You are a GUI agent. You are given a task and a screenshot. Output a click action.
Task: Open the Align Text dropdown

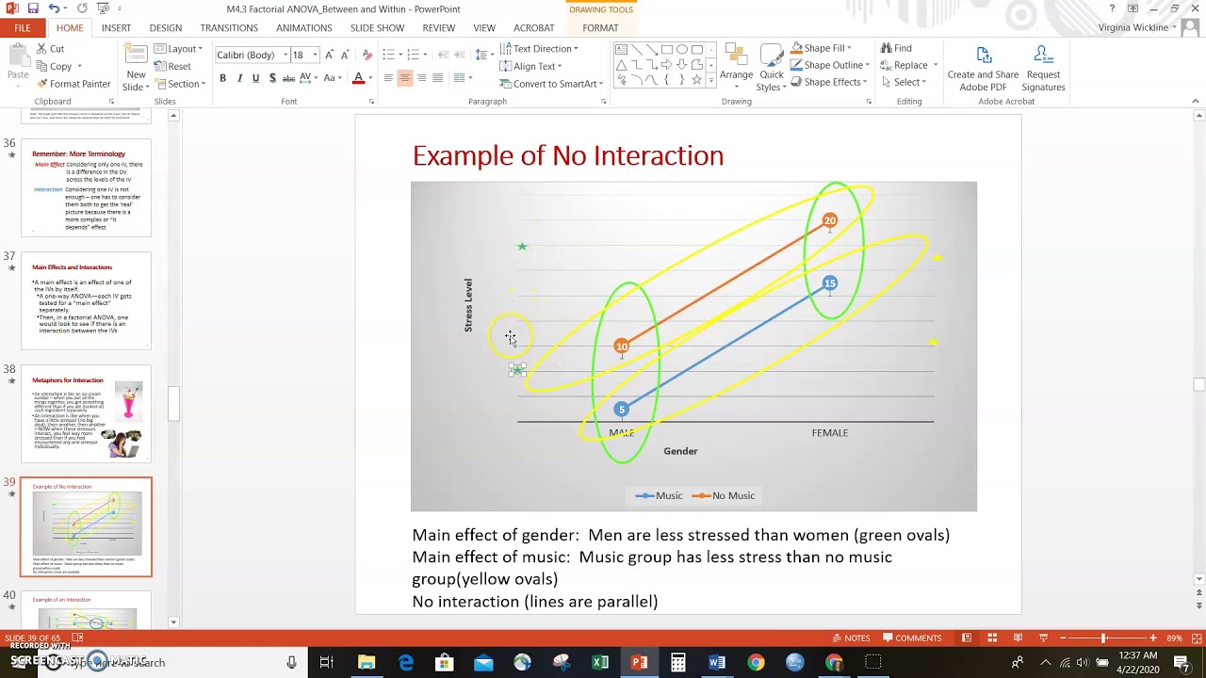coord(531,66)
